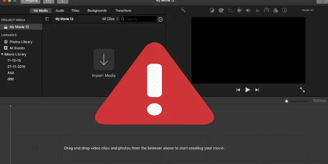The image size is (328, 164).
Task: Open browser settings gear icon
Action: (160, 19)
